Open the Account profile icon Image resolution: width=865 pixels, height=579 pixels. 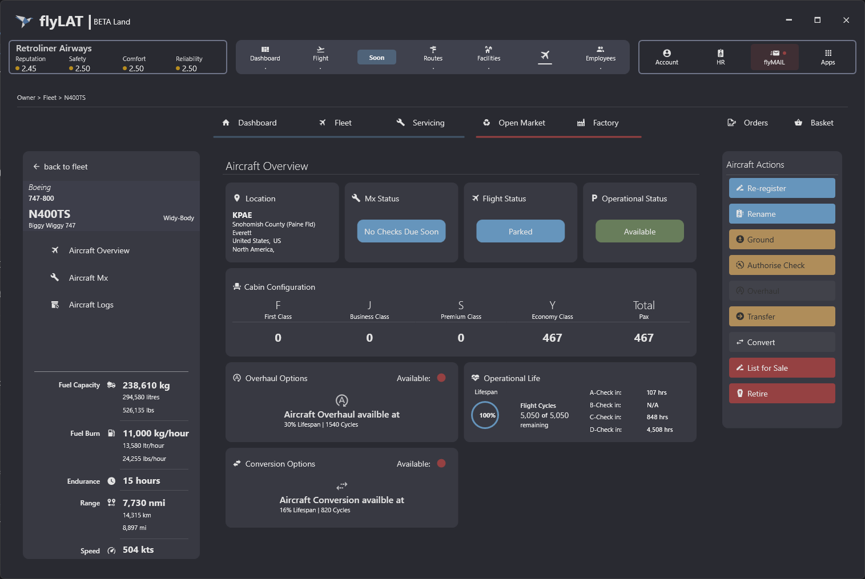(x=667, y=53)
